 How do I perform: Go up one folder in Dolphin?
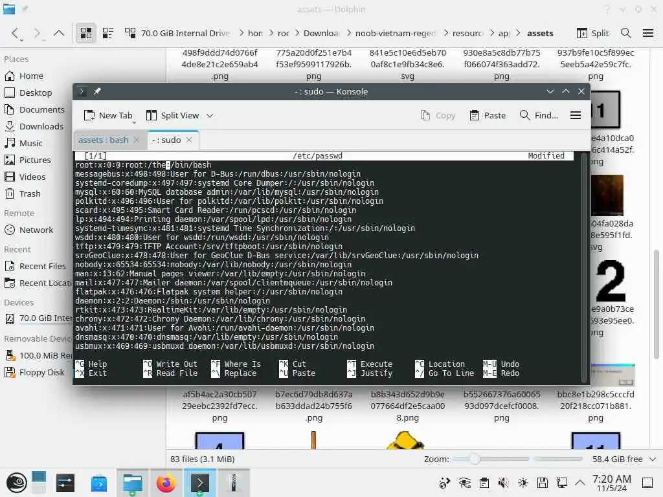pos(59,33)
